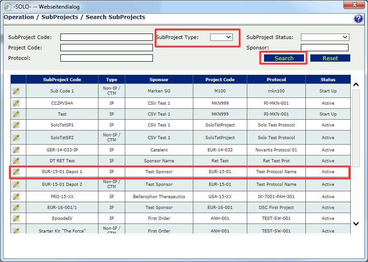Open the SubProject Type dropdown

coord(221,37)
